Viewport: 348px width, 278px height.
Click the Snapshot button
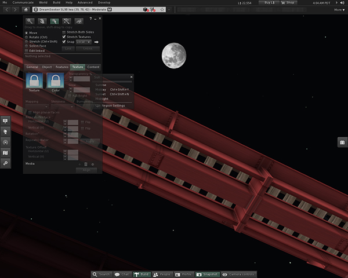click(x=208, y=275)
